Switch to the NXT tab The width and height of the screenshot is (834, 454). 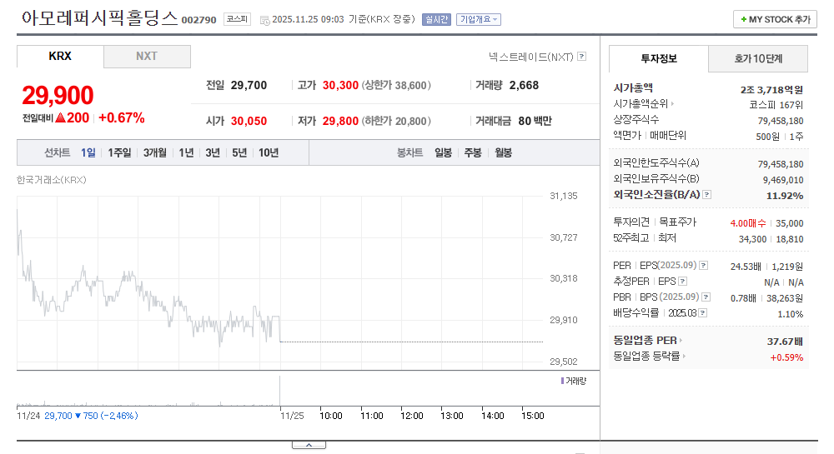coord(147,57)
